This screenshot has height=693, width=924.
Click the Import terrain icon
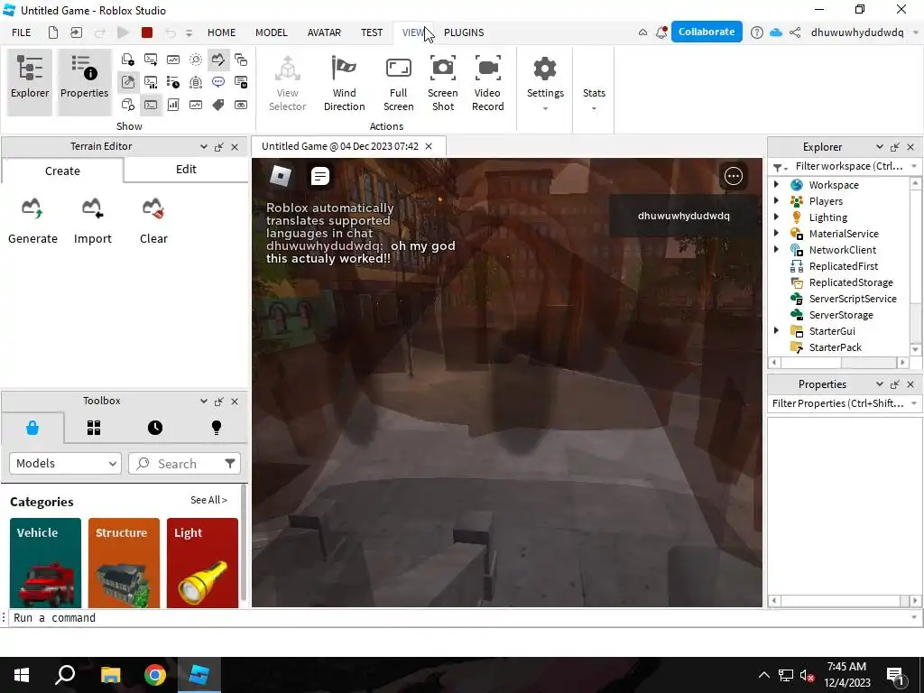(93, 208)
